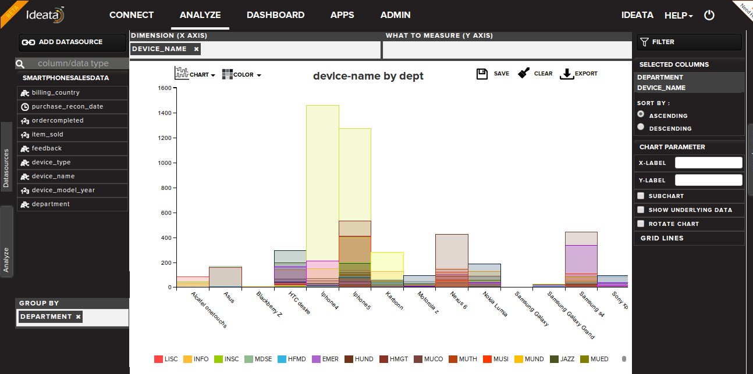Viewport: 753px width, 374px height.
Task: Click the Iphone4 tallest bar
Action: (x=322, y=183)
